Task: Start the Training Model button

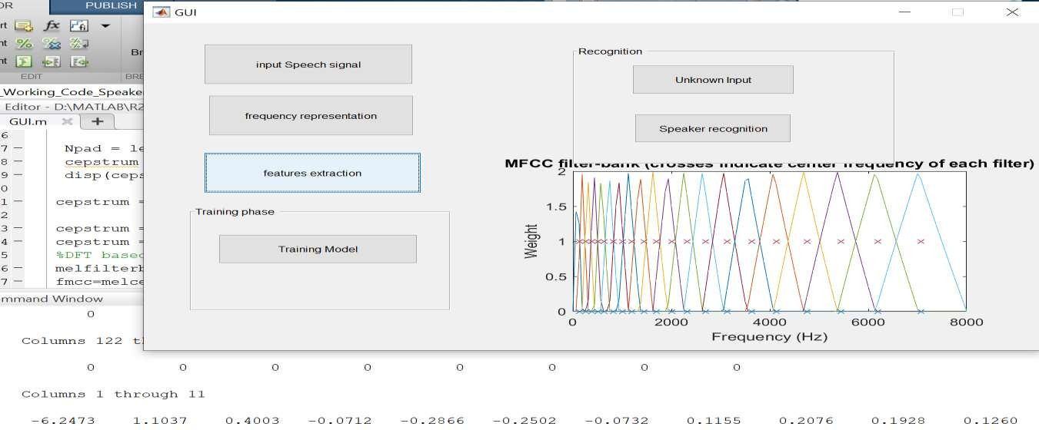Action: click(x=318, y=249)
